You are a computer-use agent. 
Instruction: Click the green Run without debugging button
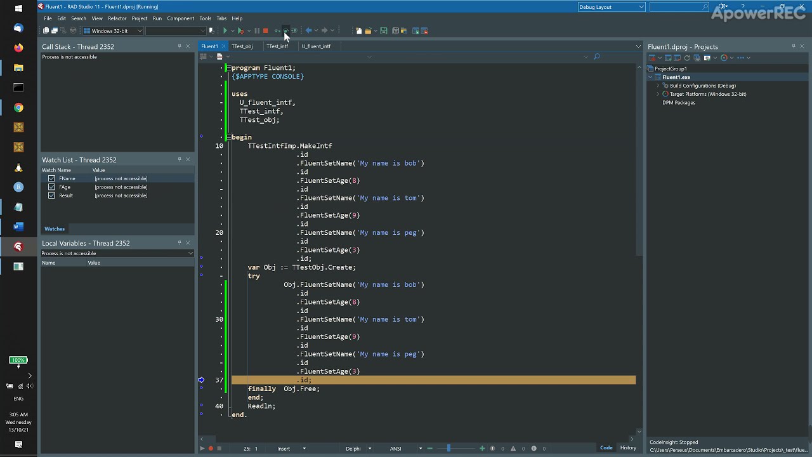[225, 30]
